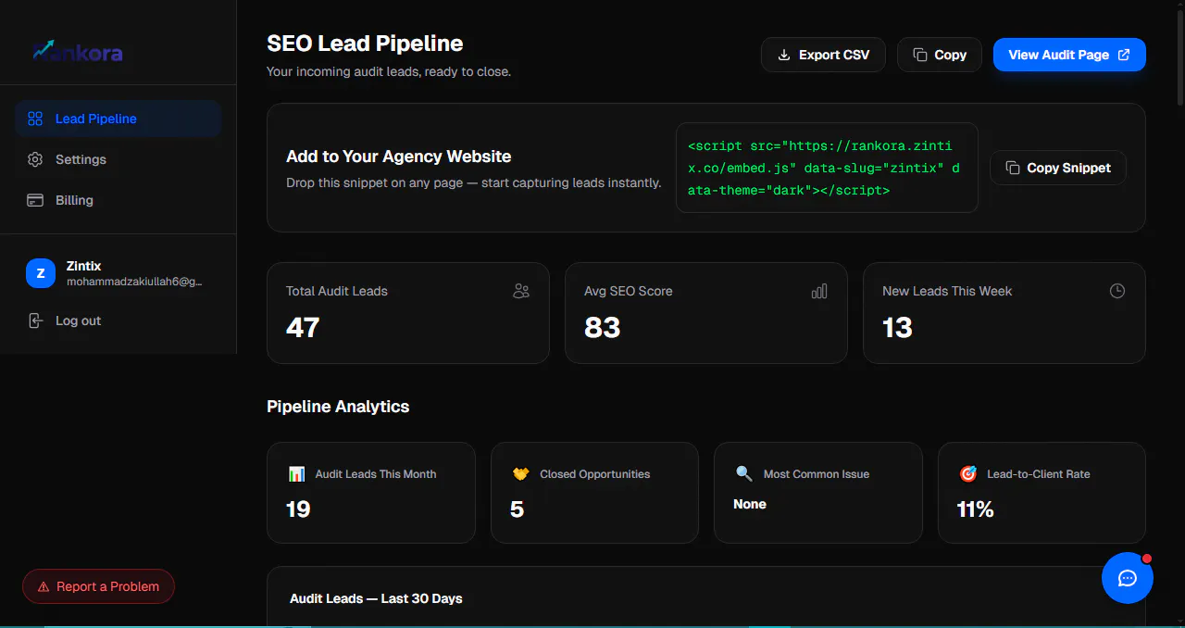
Task: Click the Rankora logo
Action: pyautogui.click(x=78, y=52)
